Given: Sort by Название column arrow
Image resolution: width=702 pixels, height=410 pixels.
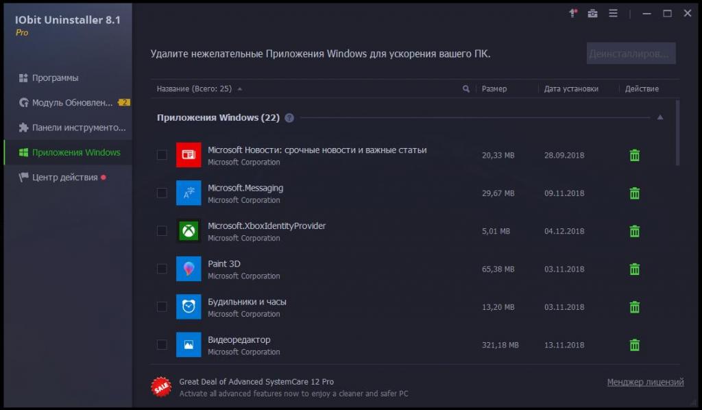Looking at the screenshot, I should tap(239, 88).
